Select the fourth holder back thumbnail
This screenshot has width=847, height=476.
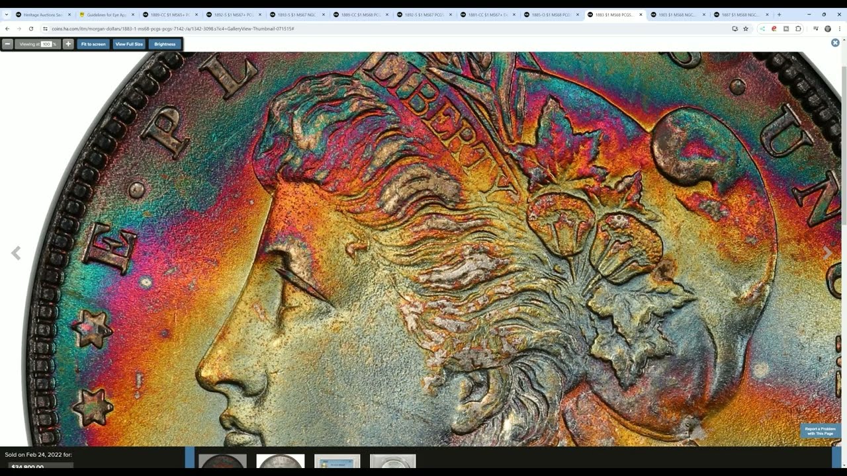[393, 461]
